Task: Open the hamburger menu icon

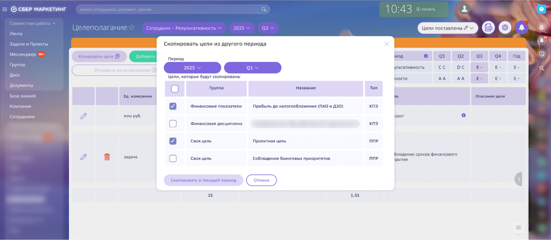Action: pos(5,9)
